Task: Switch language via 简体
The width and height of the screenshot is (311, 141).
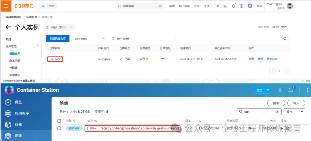Action: (x=259, y=6)
